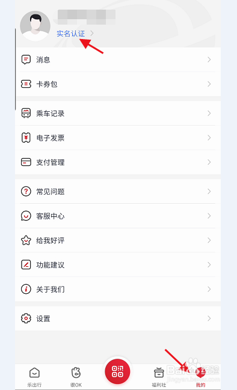Tap the profile avatar picture
The image size is (237, 390).
35,26
